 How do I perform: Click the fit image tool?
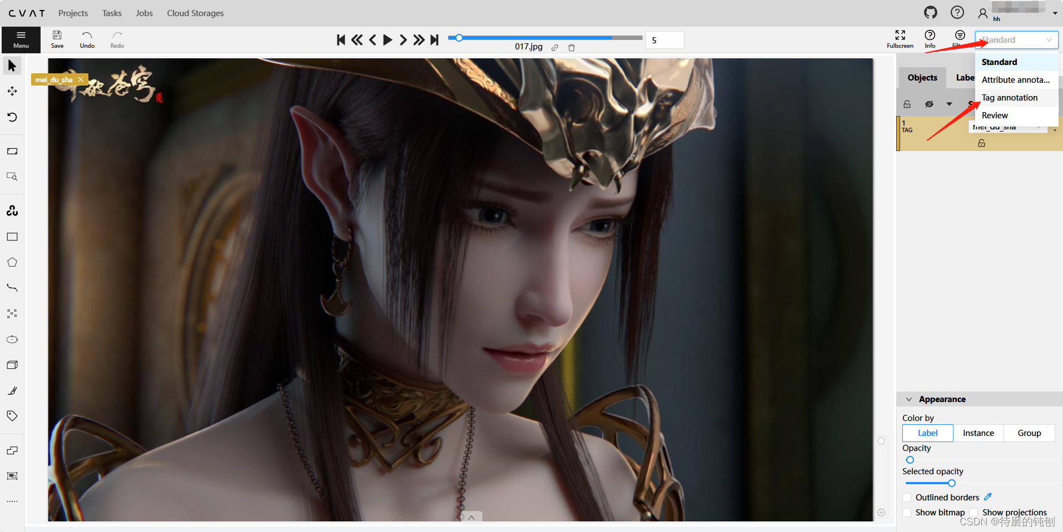pyautogui.click(x=12, y=151)
